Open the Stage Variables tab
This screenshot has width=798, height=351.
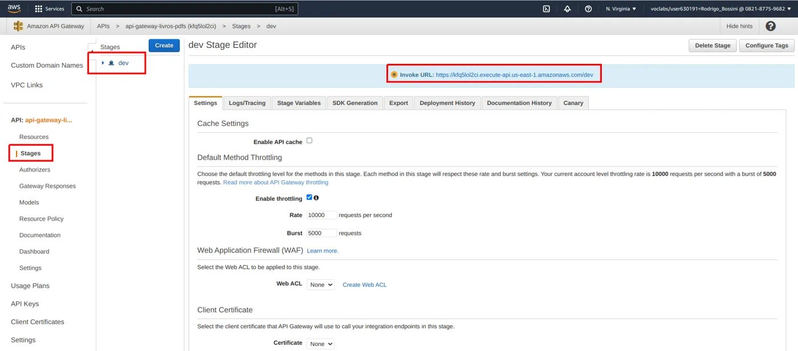click(299, 103)
